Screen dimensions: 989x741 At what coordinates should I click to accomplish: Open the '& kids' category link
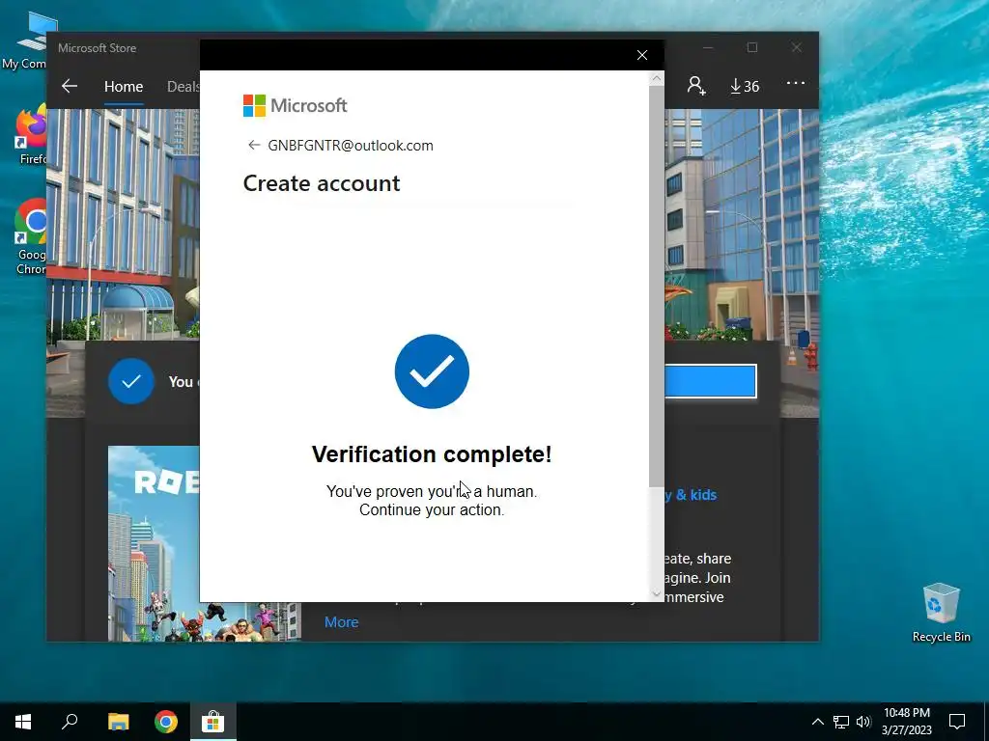click(x=690, y=495)
